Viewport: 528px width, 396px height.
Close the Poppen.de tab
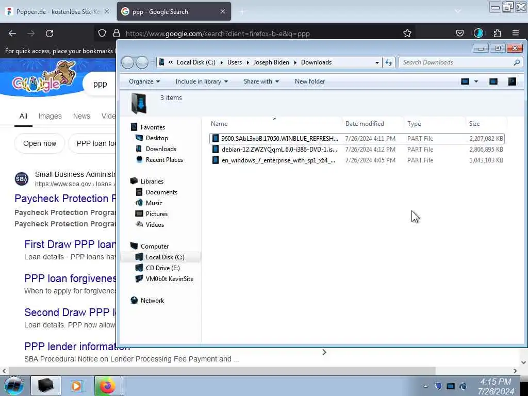pyautogui.click(x=106, y=11)
